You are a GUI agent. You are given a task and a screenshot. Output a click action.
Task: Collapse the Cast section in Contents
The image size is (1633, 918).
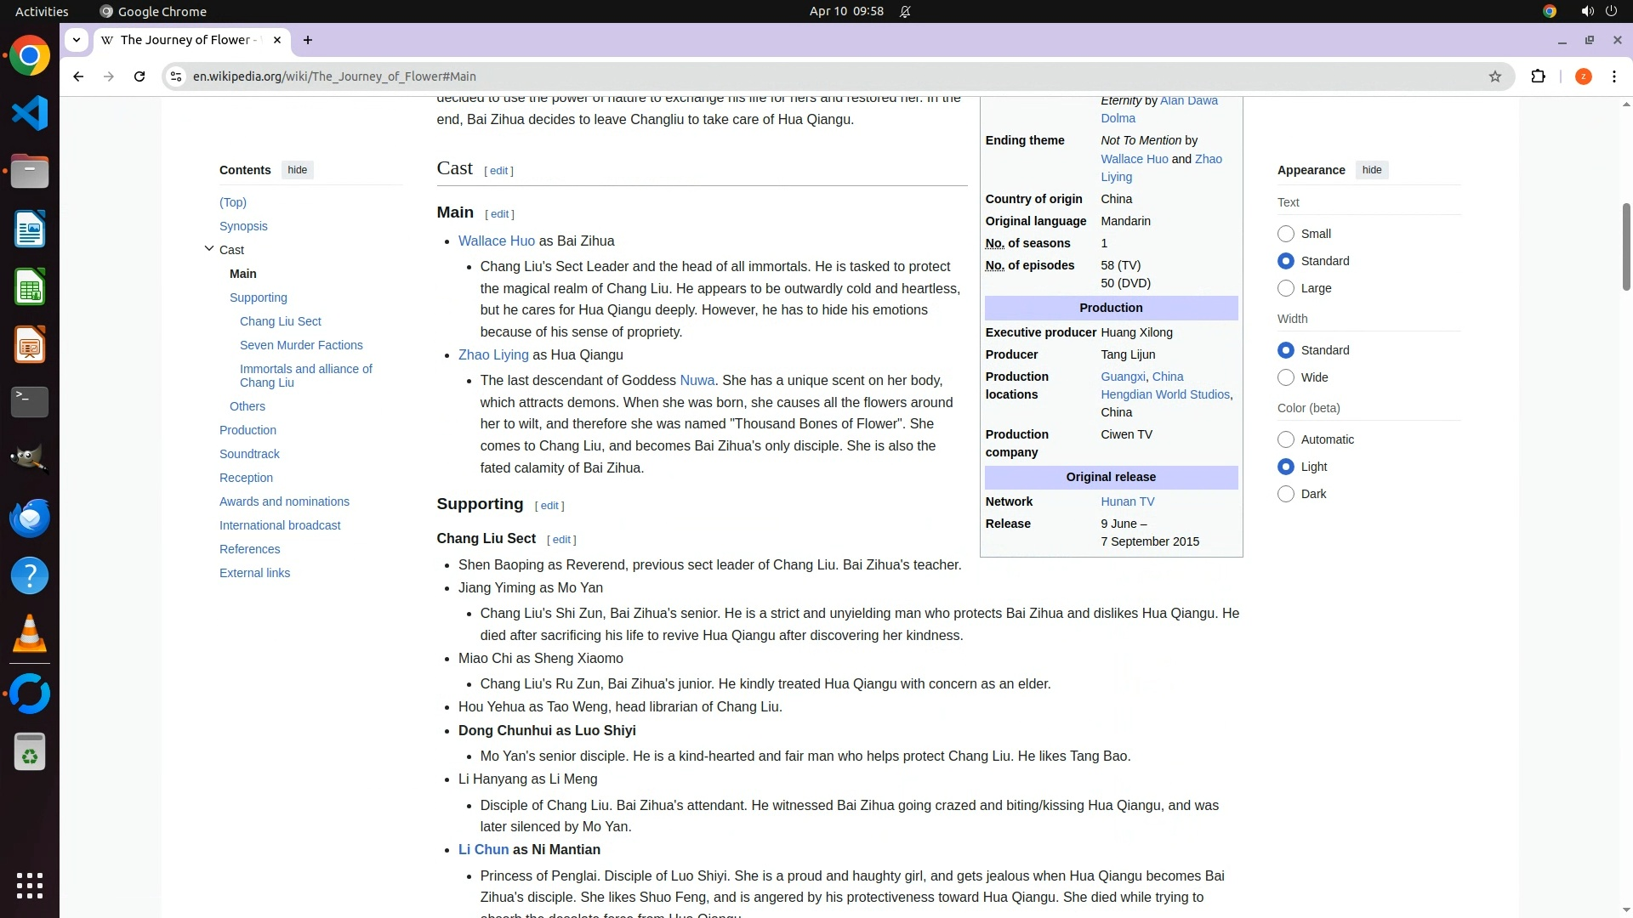click(x=209, y=249)
